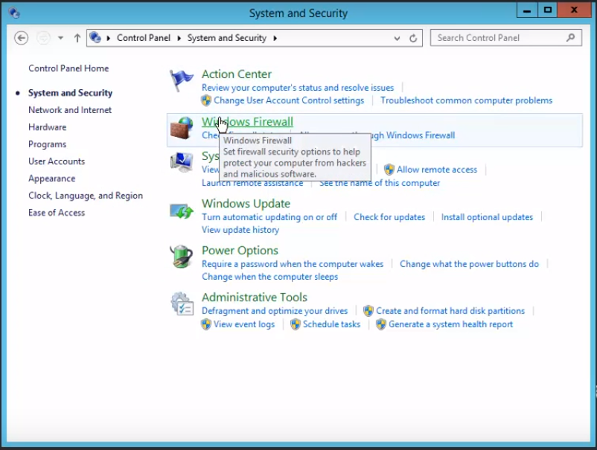Click the Windows Update icon
The height and width of the screenshot is (450, 597).
(182, 210)
